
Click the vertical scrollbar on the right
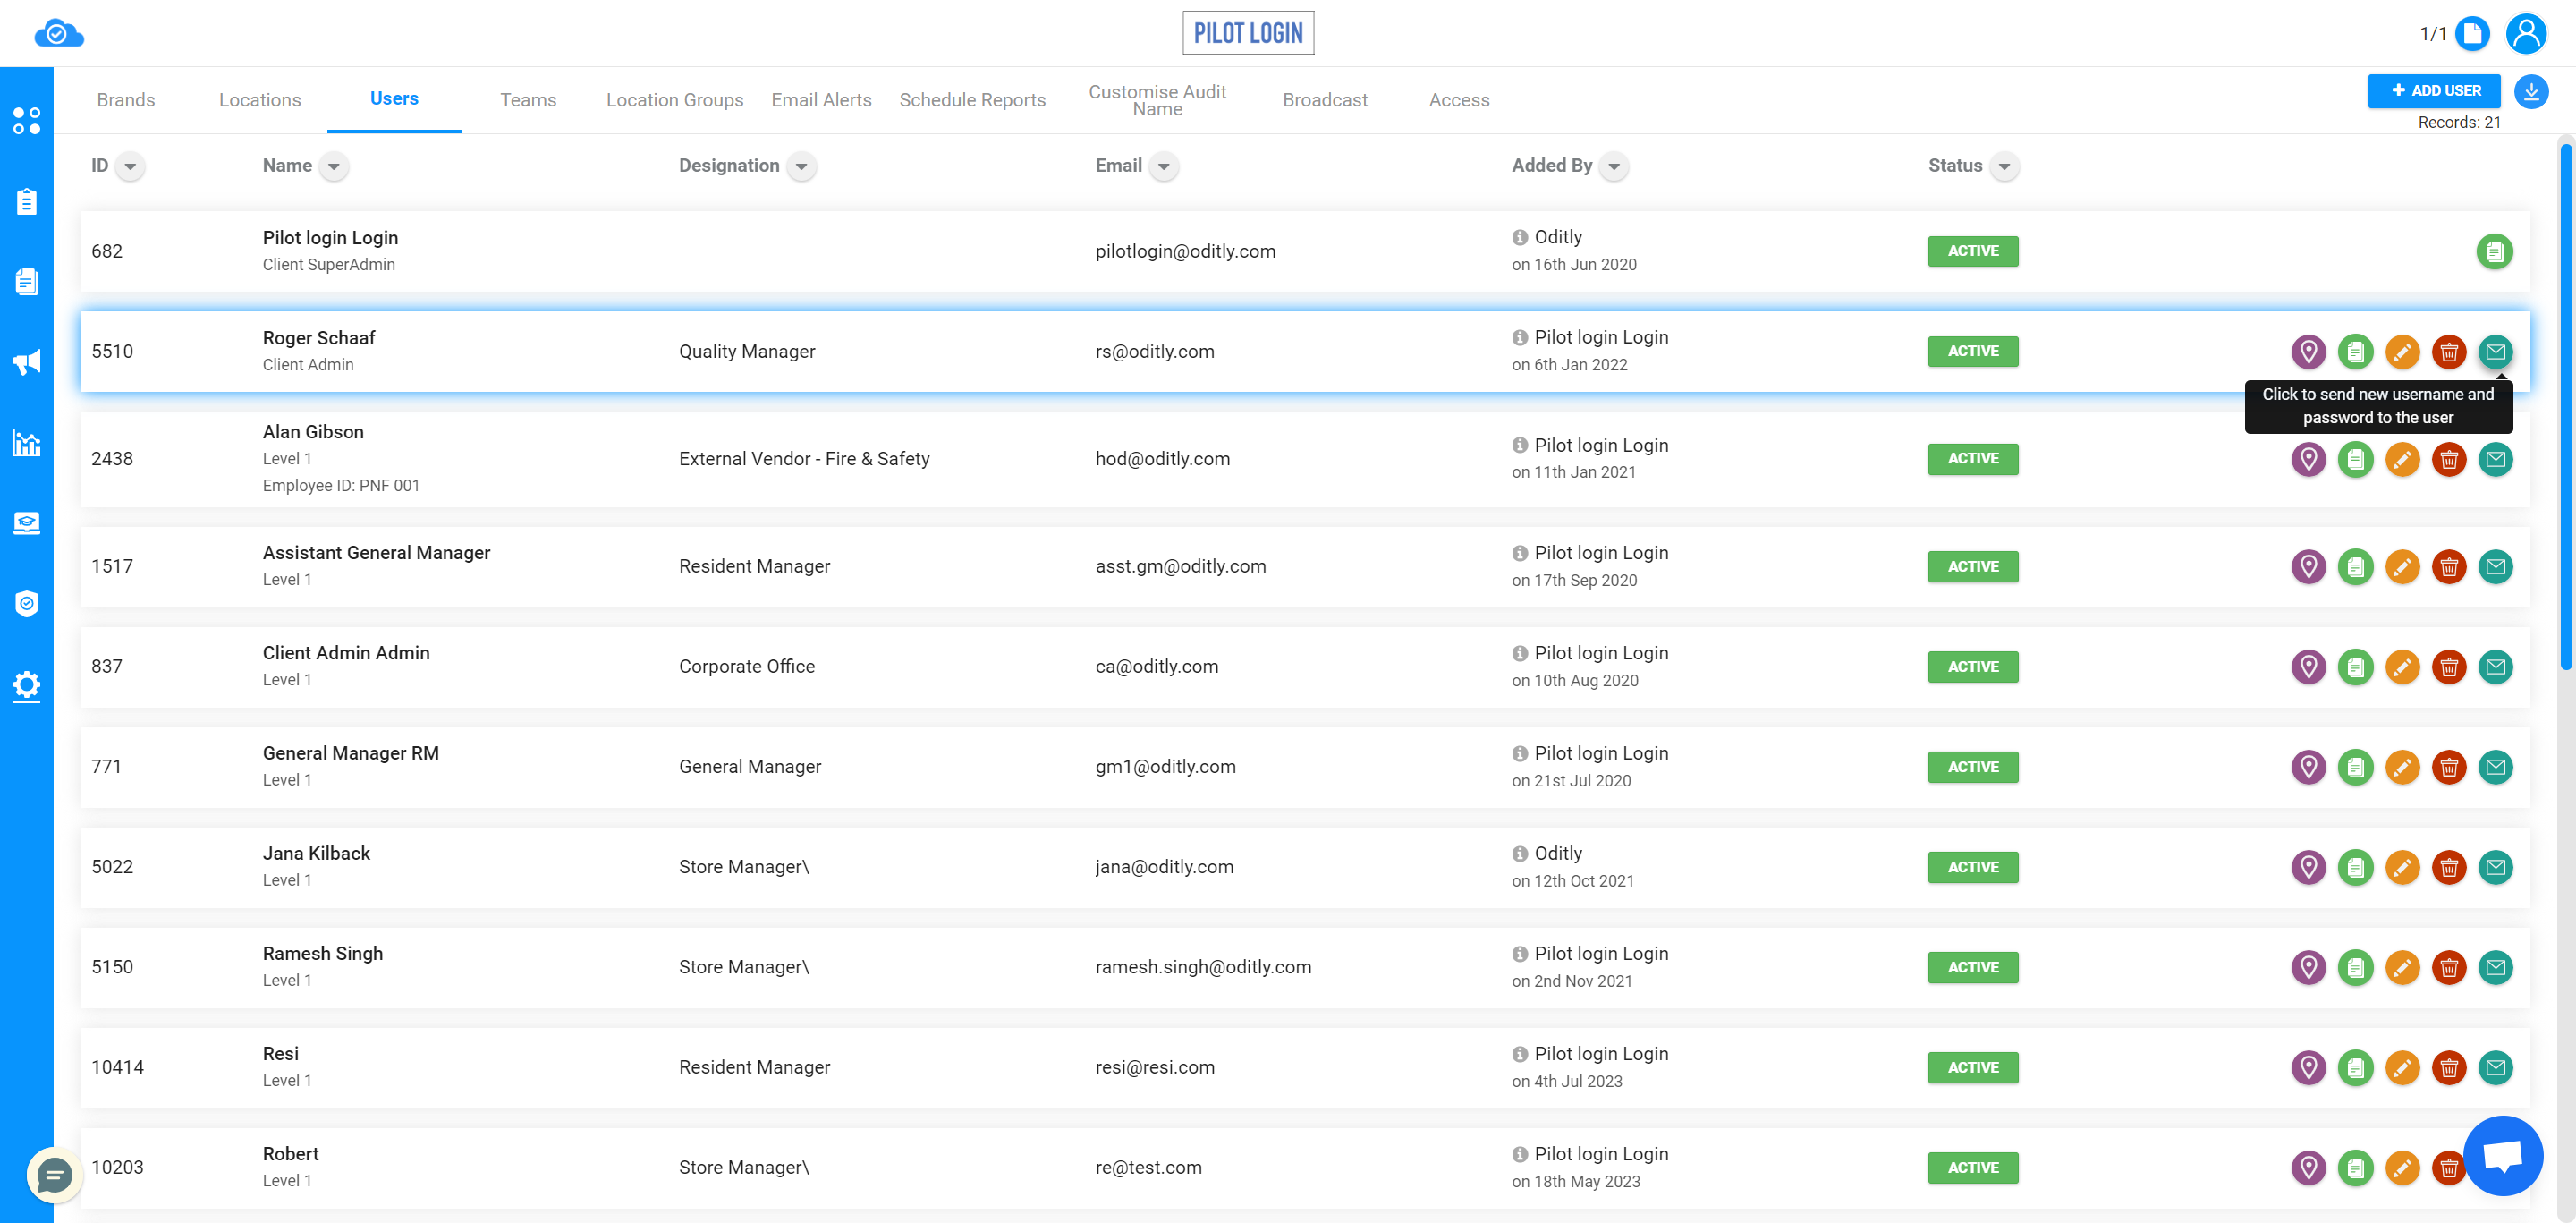pyautogui.click(x=2565, y=405)
